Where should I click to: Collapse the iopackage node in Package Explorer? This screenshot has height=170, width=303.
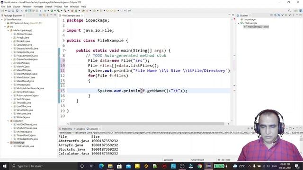click(x=9, y=143)
